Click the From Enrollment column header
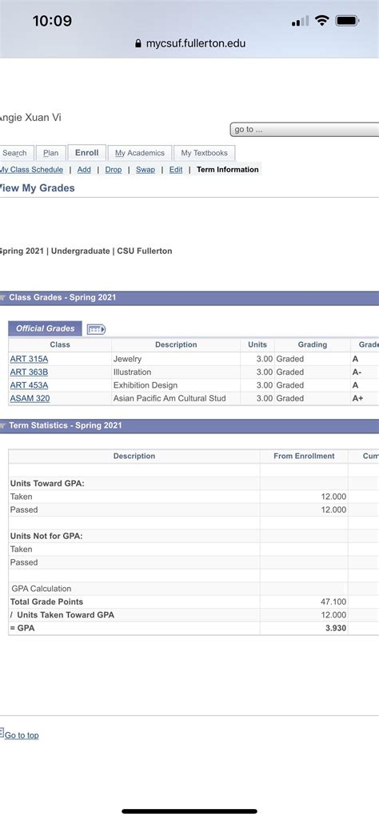This screenshot has height=821, width=379. click(305, 456)
